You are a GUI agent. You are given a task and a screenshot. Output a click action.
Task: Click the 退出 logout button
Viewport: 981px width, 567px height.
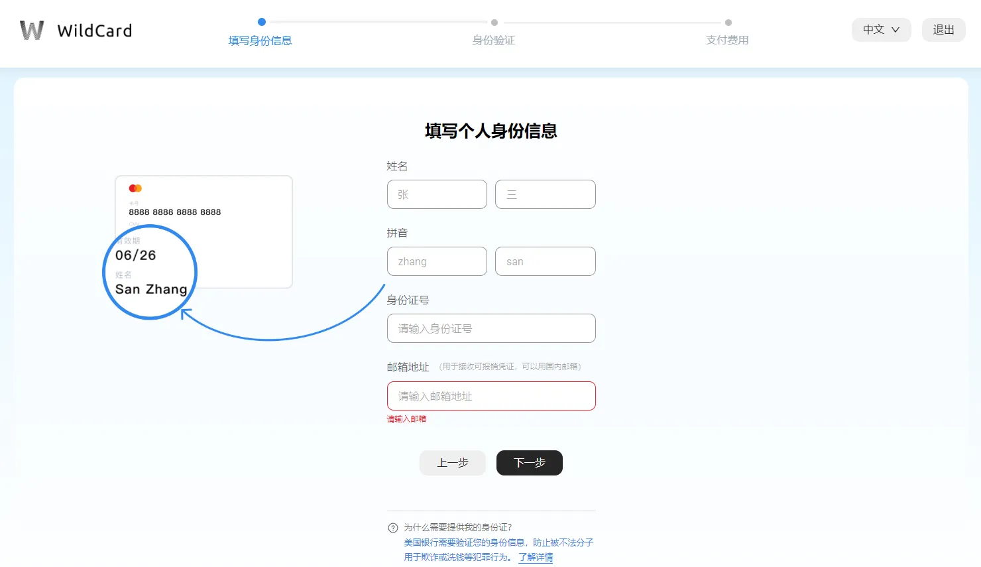[943, 30]
